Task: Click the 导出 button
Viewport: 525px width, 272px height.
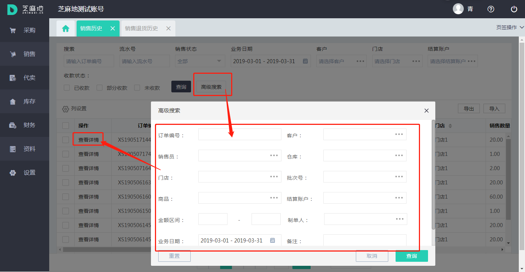Action: 469,108
